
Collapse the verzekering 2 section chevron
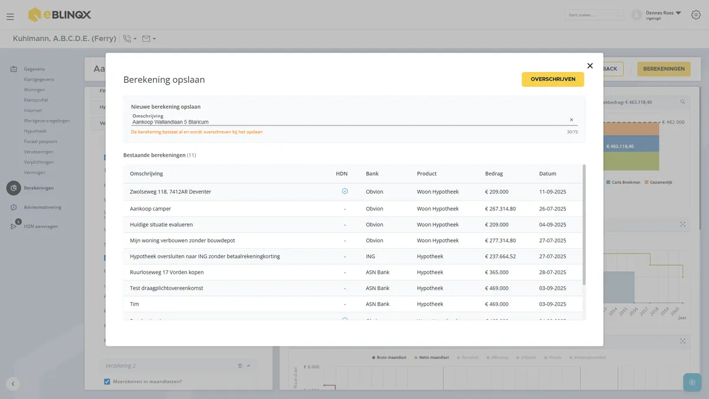point(249,366)
